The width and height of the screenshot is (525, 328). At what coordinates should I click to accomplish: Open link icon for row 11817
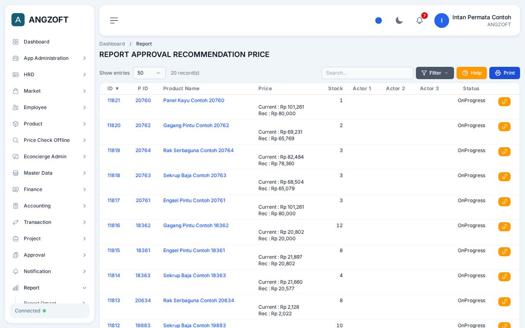pyautogui.click(x=504, y=202)
